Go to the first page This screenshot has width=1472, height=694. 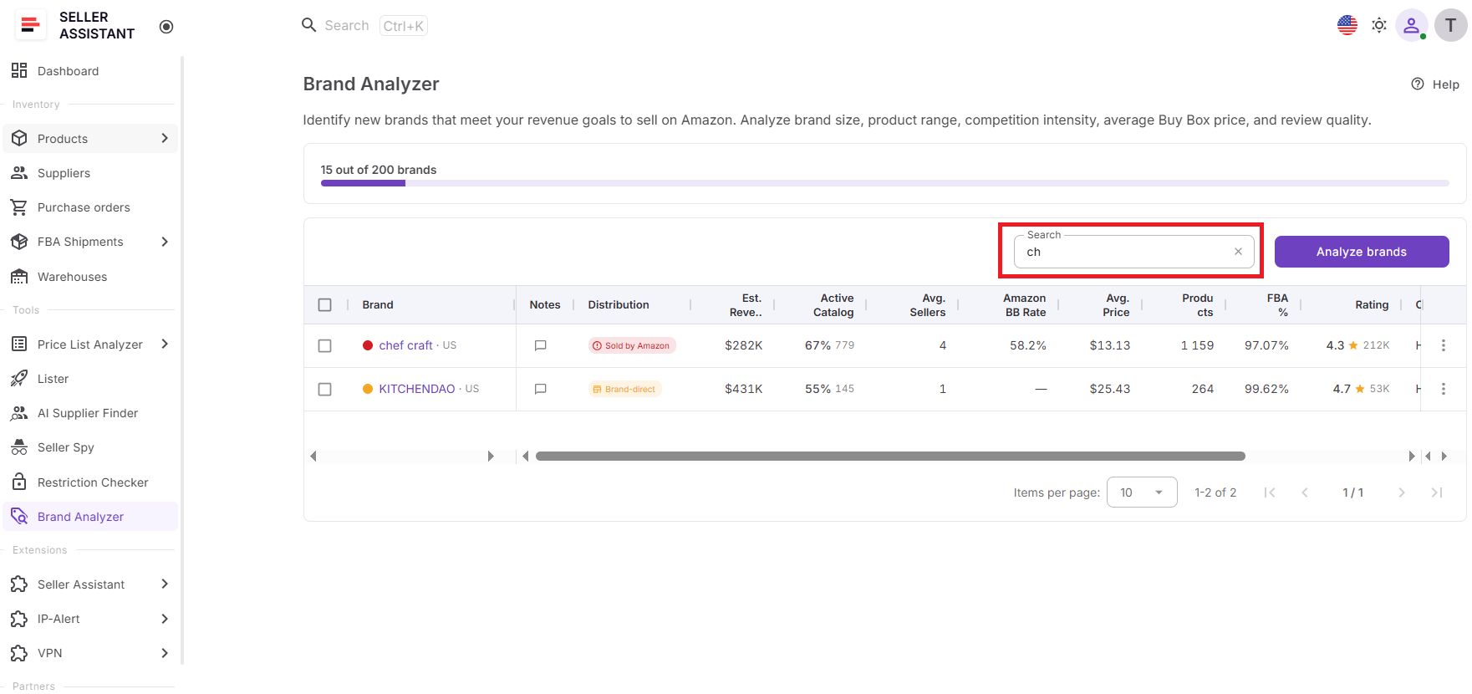pyautogui.click(x=1270, y=492)
